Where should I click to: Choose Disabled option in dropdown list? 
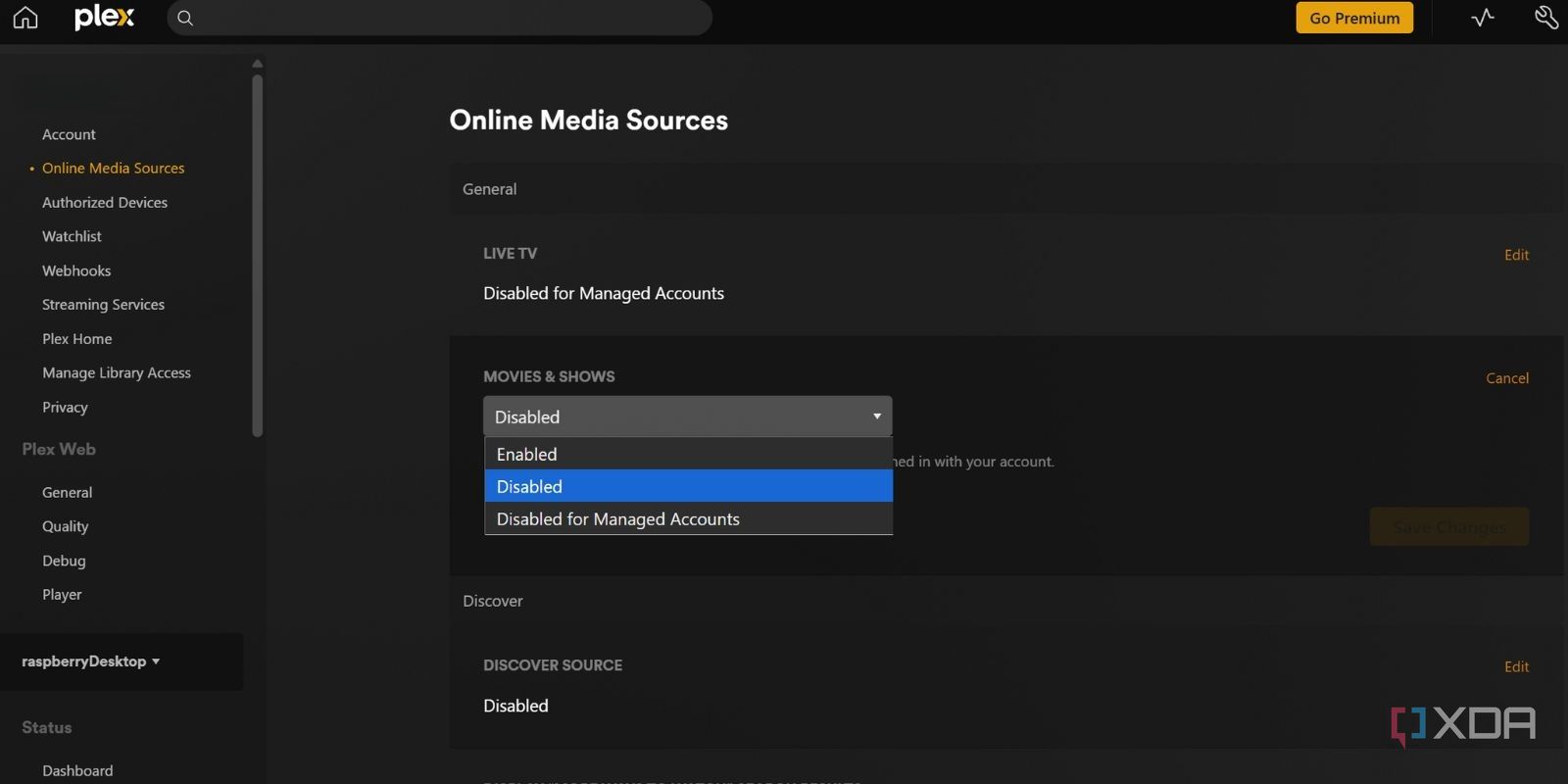pos(688,486)
